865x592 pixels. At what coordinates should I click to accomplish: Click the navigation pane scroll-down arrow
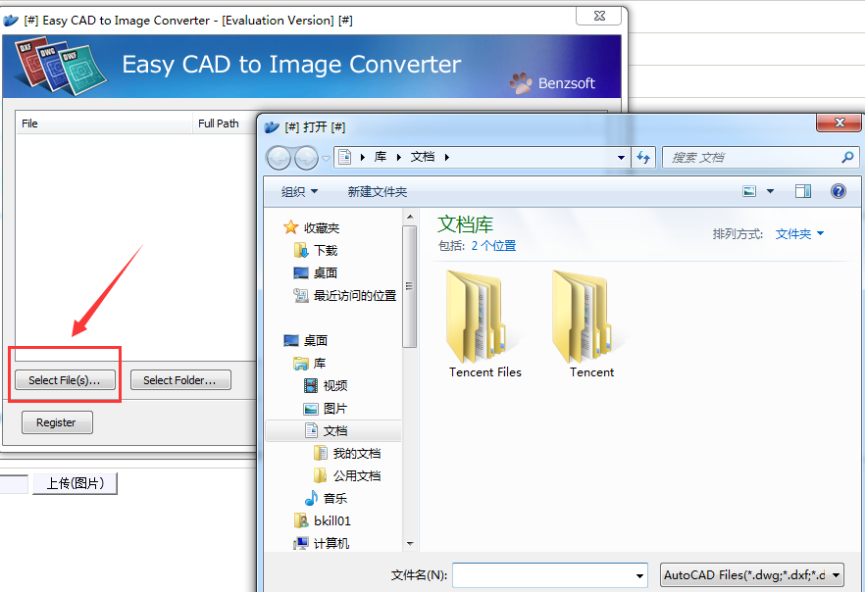point(410,544)
